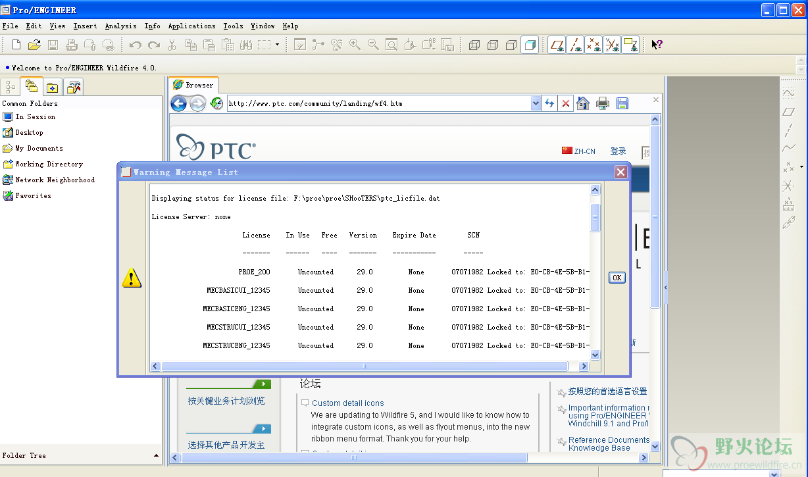Viewport: 808px width, 477px height.
Task: Click the warning dialog vertical scrollbar thumb
Action: coord(595,218)
